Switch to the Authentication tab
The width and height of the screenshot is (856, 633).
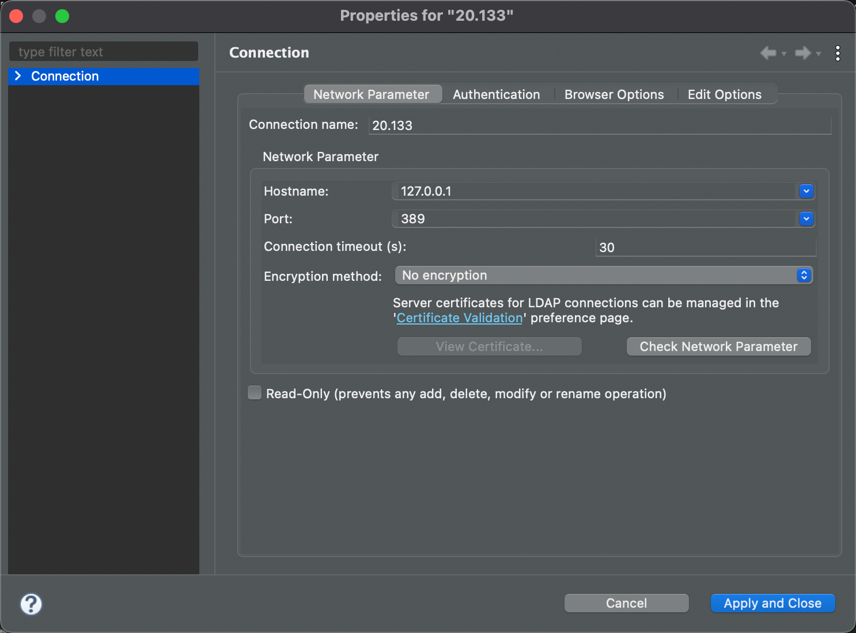pos(497,94)
